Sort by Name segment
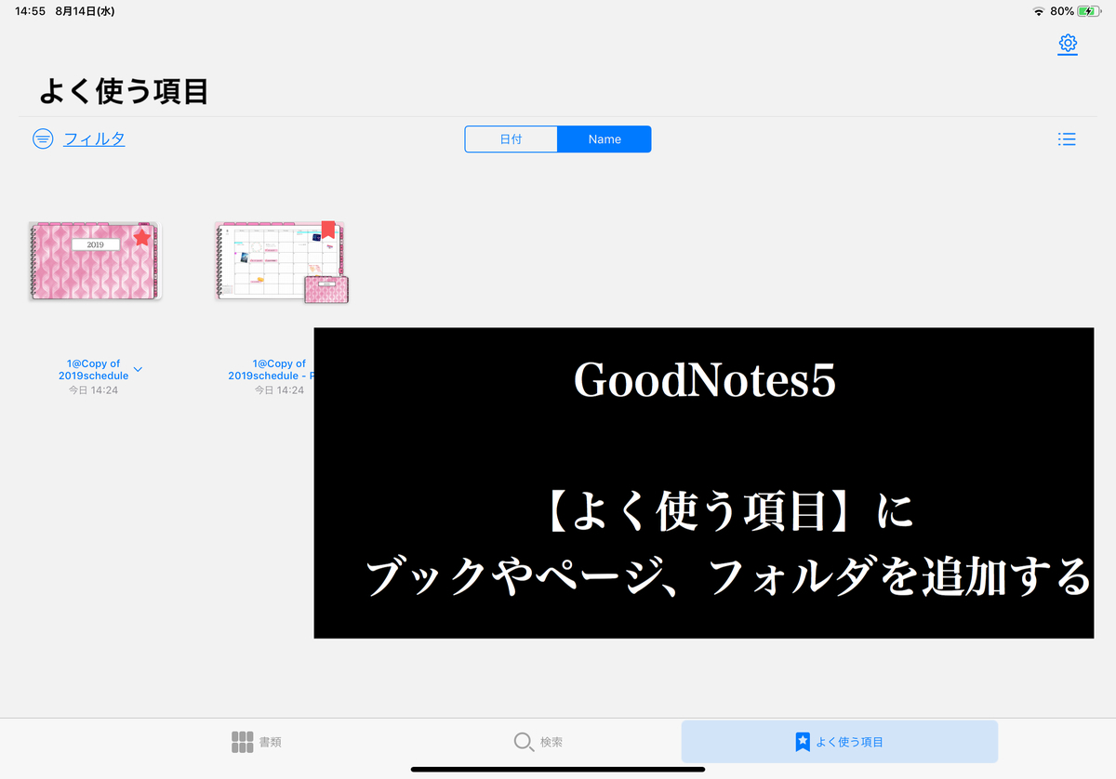 604,139
